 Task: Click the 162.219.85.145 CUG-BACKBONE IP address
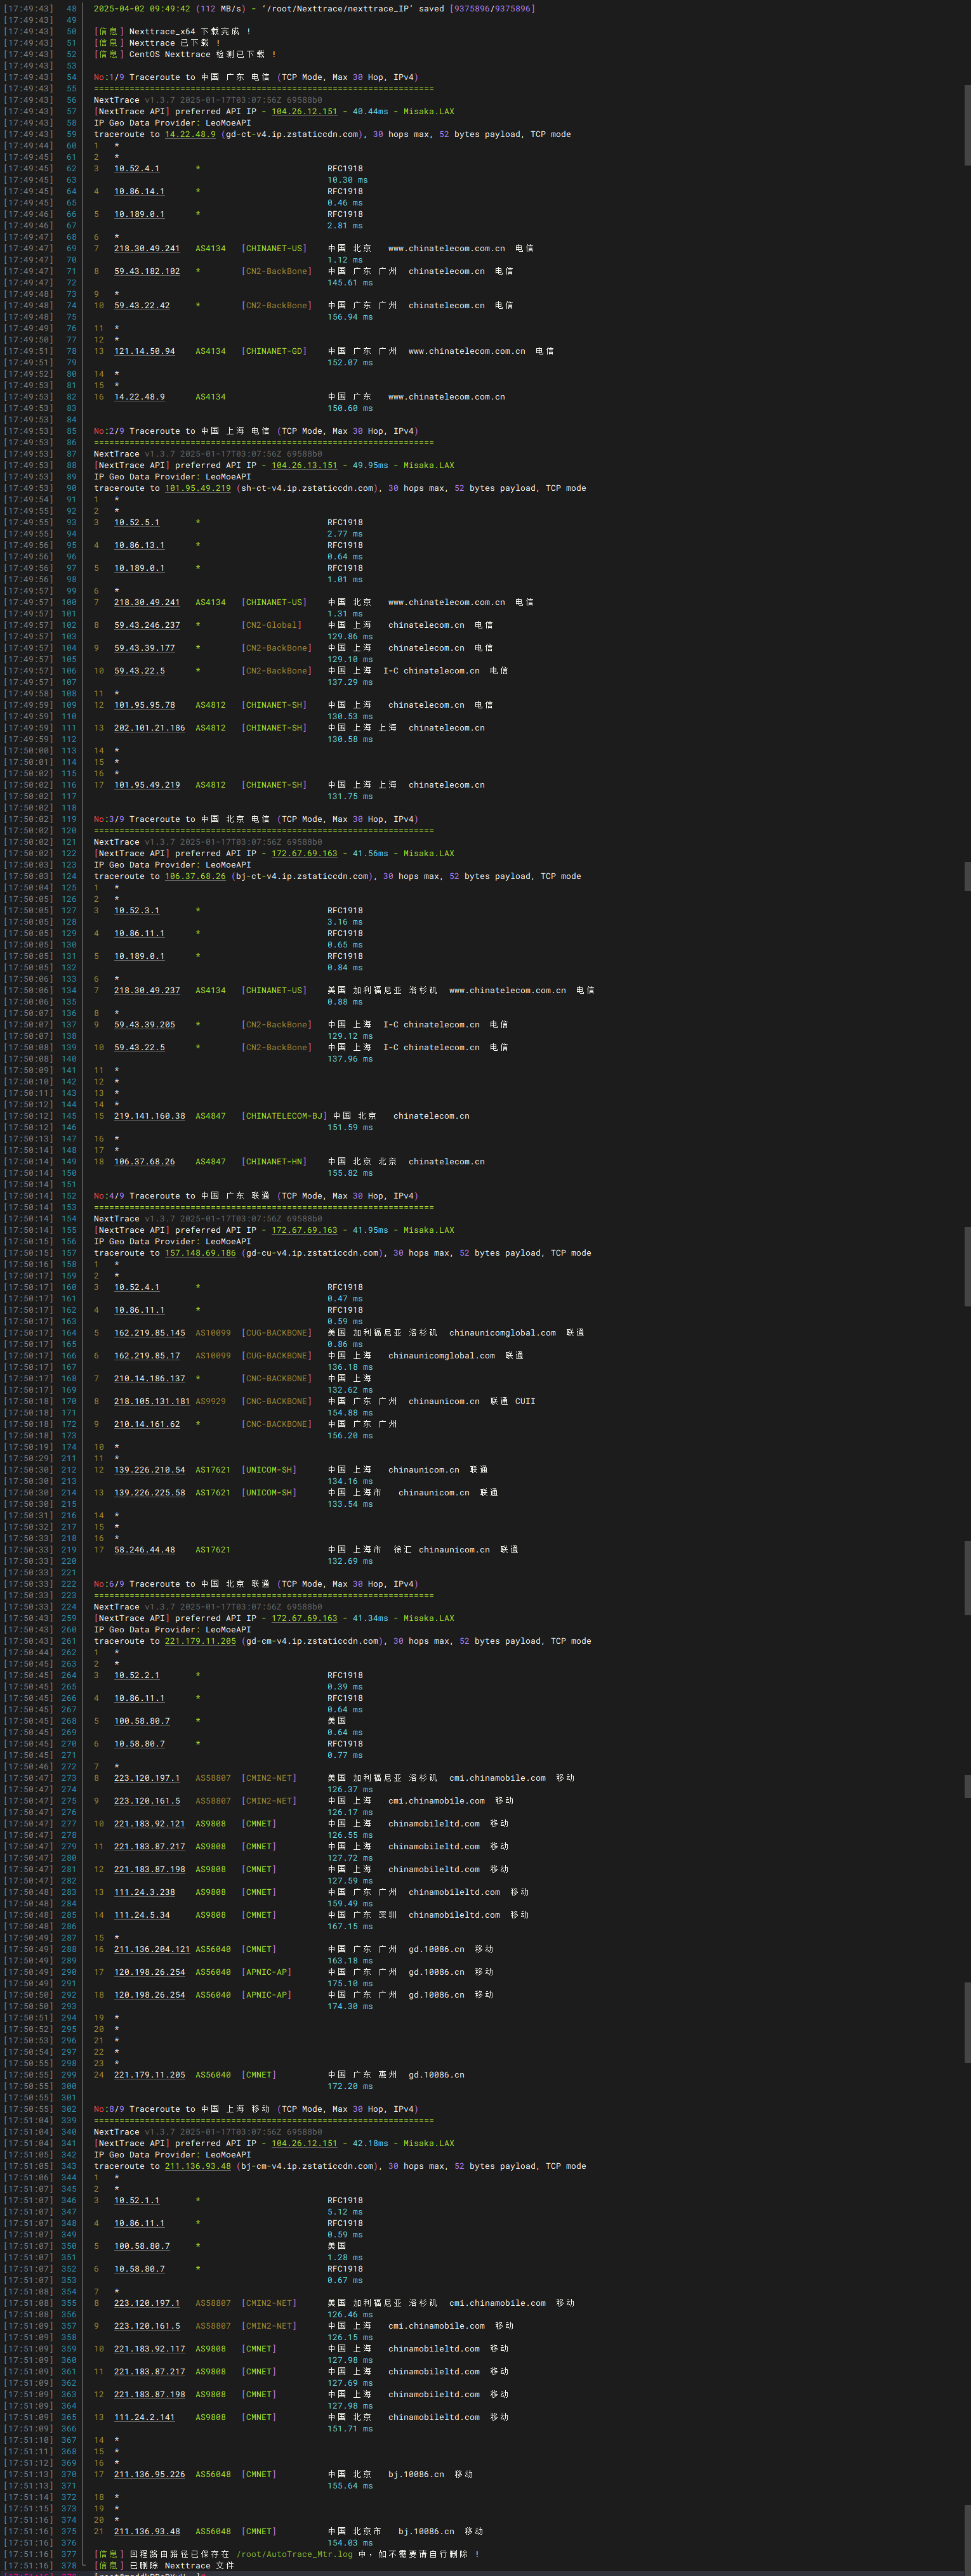(149, 1333)
